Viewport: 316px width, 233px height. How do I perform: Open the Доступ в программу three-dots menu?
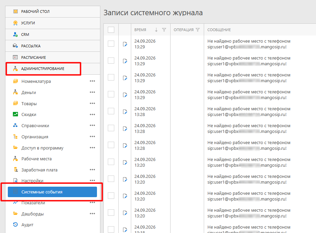(92, 147)
